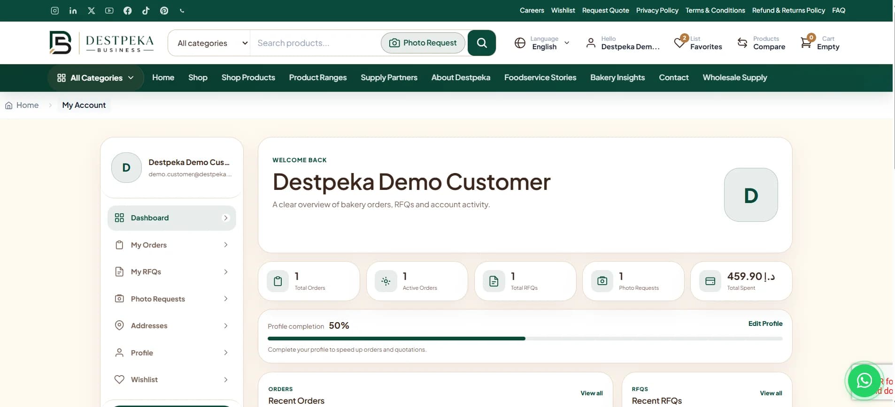Click Edit Profile link
Viewport: 895px width, 407px height.
point(765,324)
